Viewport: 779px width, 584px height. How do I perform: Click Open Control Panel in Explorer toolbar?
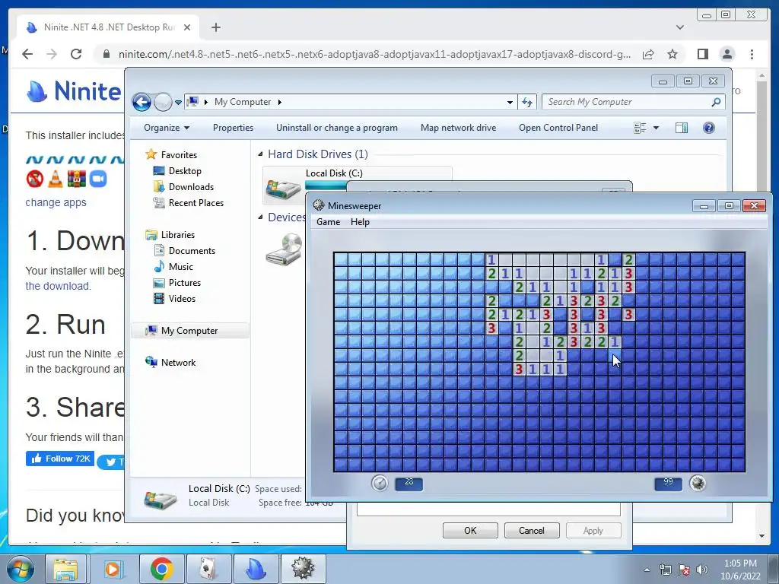click(558, 128)
